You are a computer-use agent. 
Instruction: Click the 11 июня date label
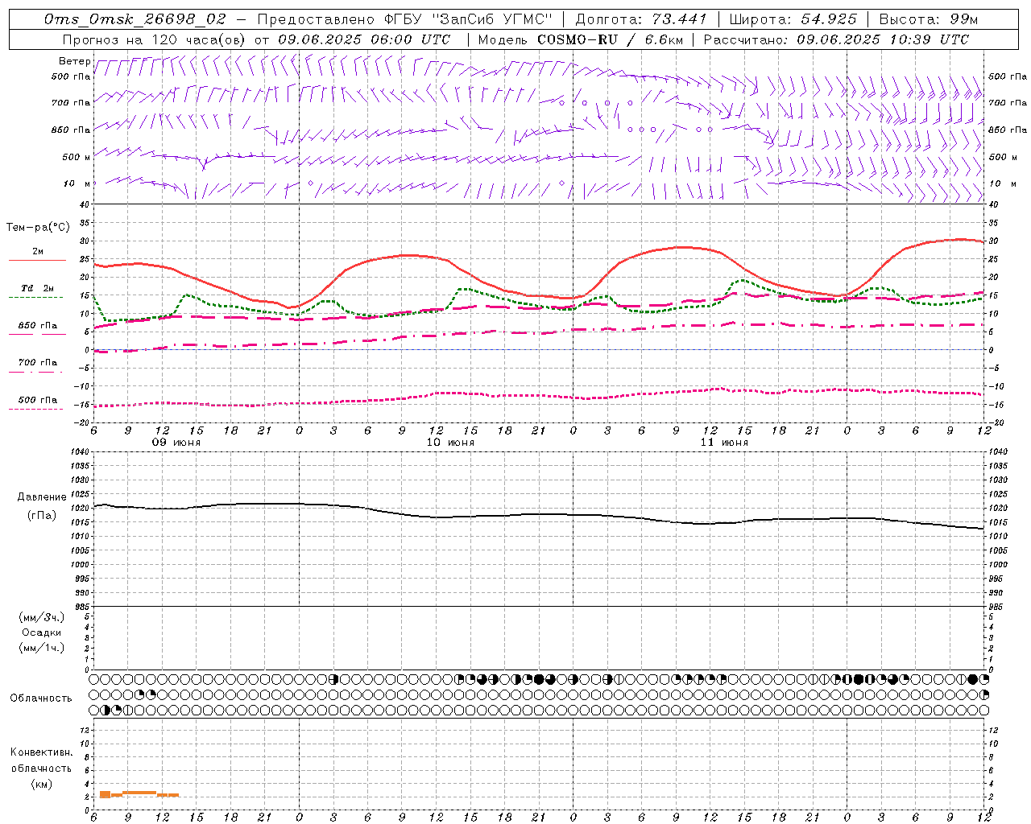(x=724, y=443)
